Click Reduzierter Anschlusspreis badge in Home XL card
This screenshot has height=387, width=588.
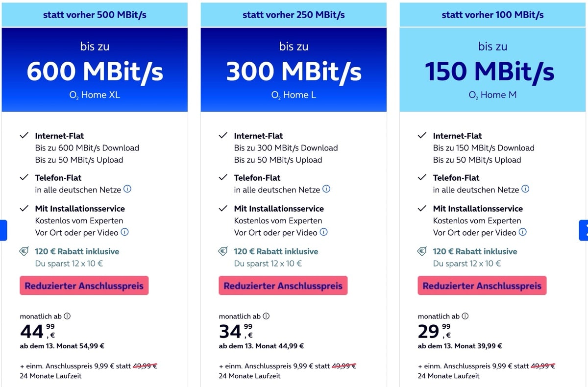(x=84, y=286)
